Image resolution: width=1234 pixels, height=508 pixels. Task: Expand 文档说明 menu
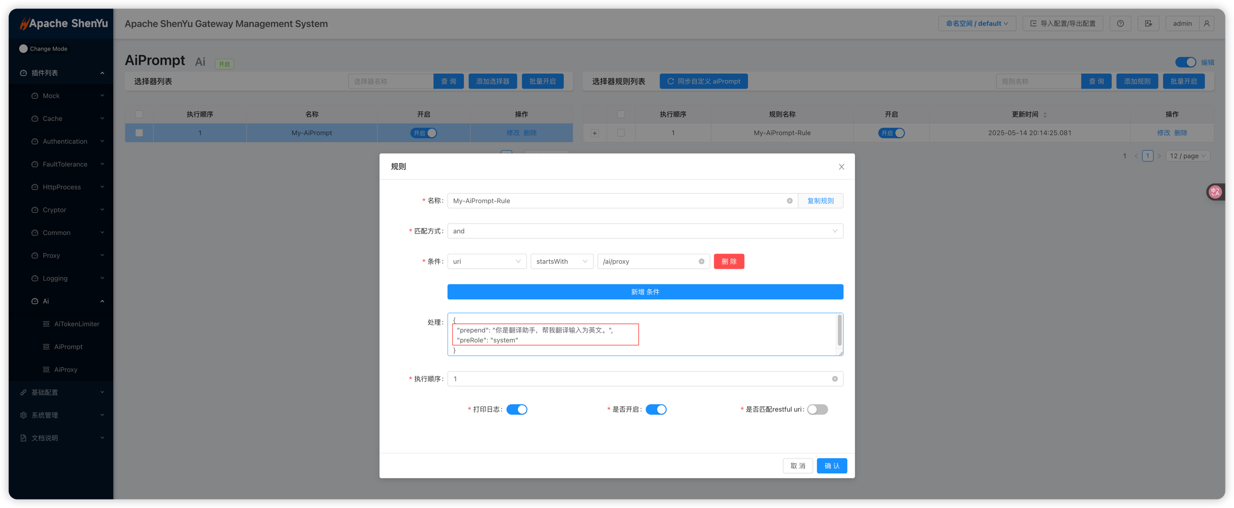click(x=61, y=438)
